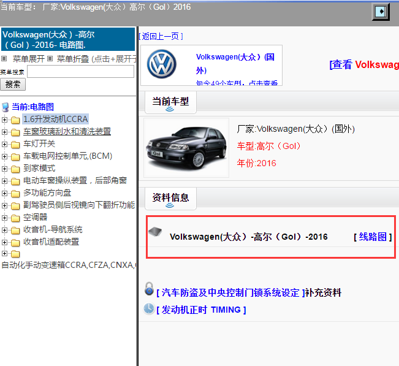Screen dimensions: 399x366
Task: Open 汽车防盗及中央控制门锁系统设定 link
Action: (230, 292)
